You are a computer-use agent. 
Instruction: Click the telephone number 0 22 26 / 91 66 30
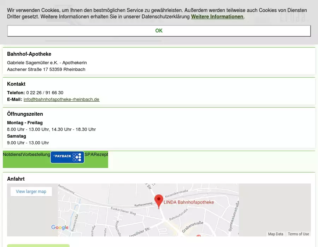click(x=45, y=93)
